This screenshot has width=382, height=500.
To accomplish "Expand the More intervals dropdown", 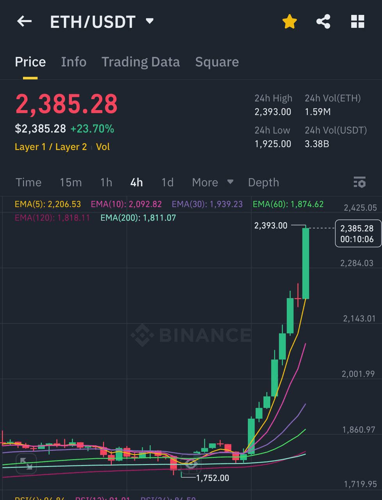I will 212,182.
